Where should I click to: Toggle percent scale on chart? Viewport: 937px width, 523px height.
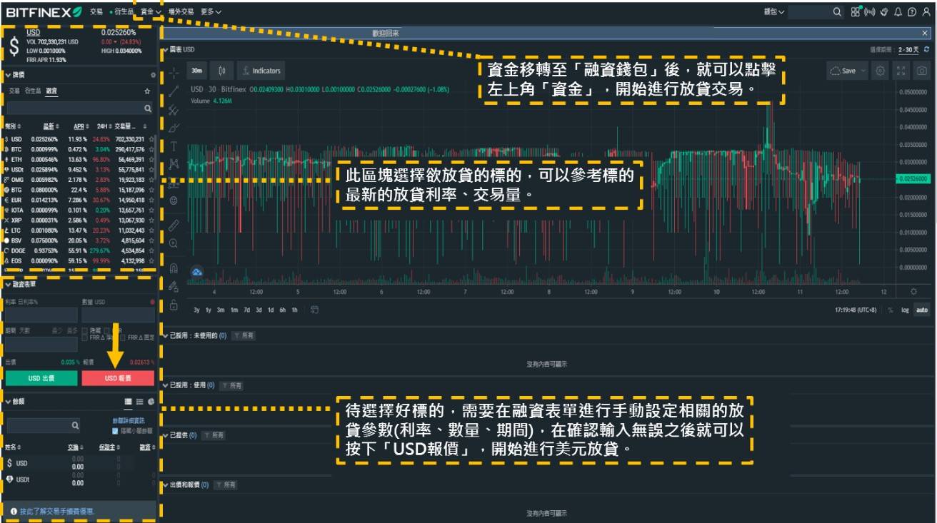click(891, 310)
